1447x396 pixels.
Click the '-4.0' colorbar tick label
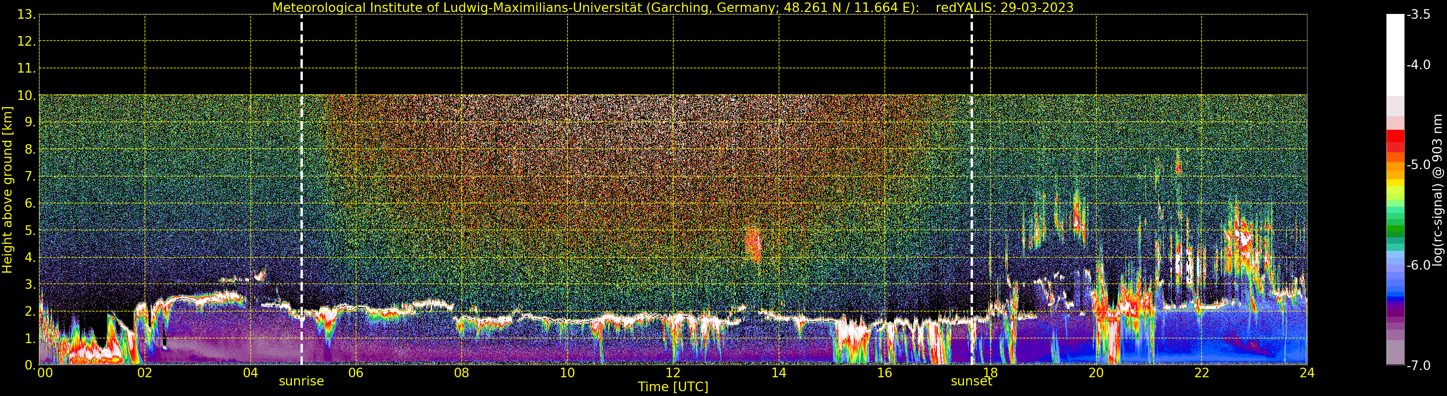[x=1418, y=65]
